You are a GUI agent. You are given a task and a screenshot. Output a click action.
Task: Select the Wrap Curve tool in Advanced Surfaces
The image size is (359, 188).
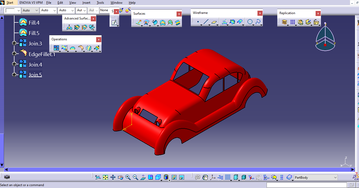[77, 27]
